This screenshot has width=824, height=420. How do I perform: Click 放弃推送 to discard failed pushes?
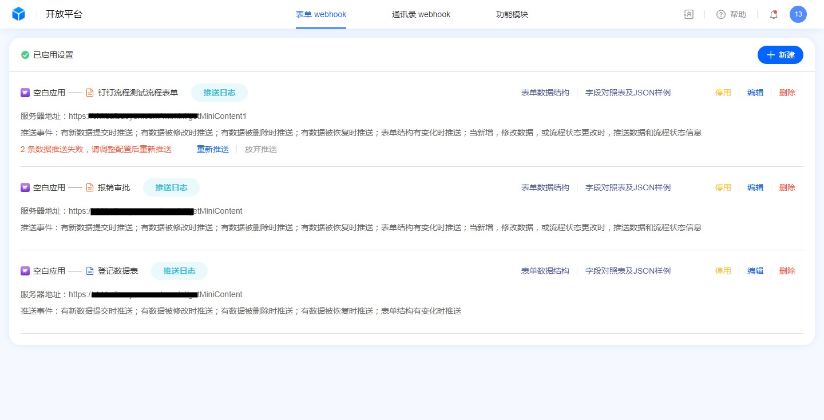260,149
